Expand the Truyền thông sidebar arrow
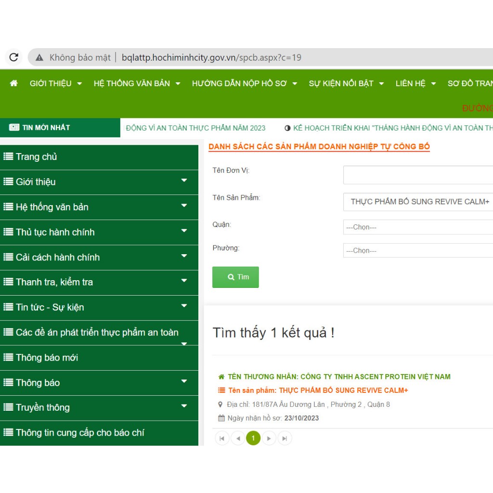Viewport: 493px width, 493px height. (x=184, y=406)
